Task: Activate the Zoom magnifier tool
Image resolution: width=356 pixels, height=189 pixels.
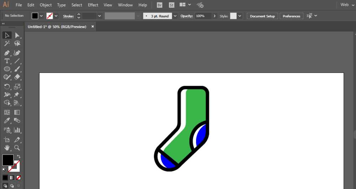Action: [x=17, y=147]
